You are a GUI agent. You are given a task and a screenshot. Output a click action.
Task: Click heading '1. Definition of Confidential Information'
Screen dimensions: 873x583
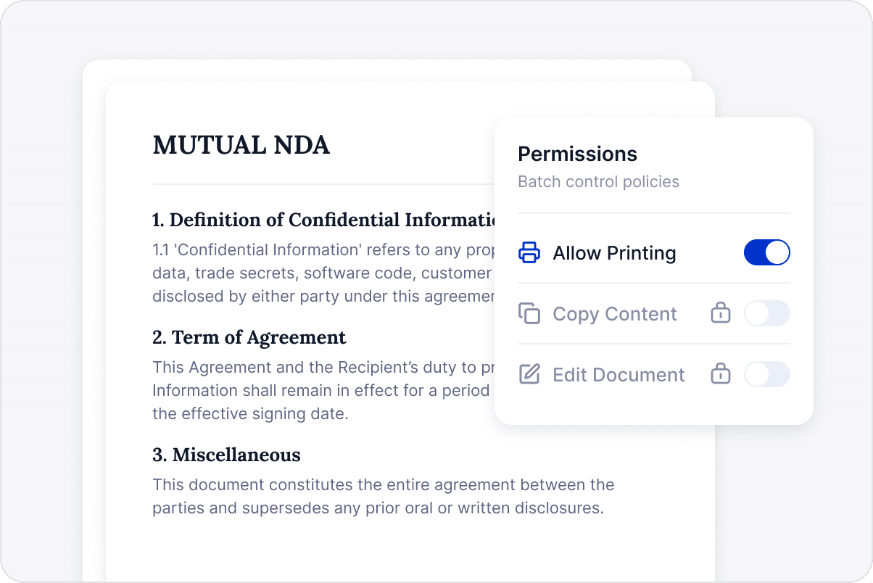pyautogui.click(x=323, y=220)
